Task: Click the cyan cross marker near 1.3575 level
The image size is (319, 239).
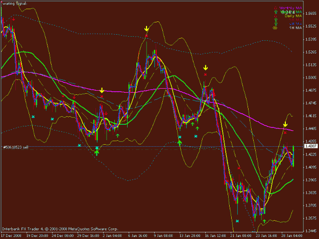Action: pos(237,221)
